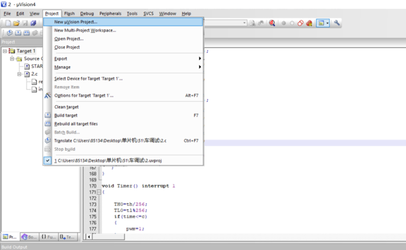406x250 pixels.
Task: Click the Window layout toolbar icon
Action: (321, 23)
